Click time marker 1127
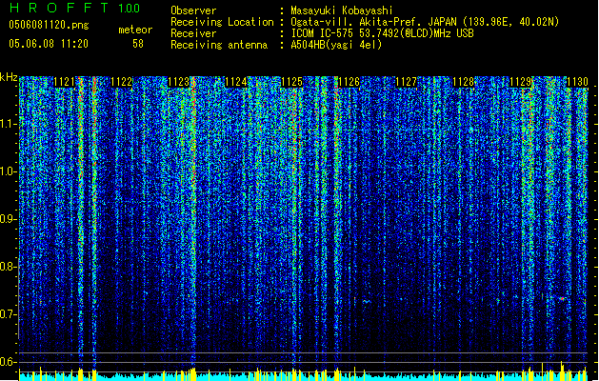Viewport: 599px width, 381px height. tap(406, 82)
